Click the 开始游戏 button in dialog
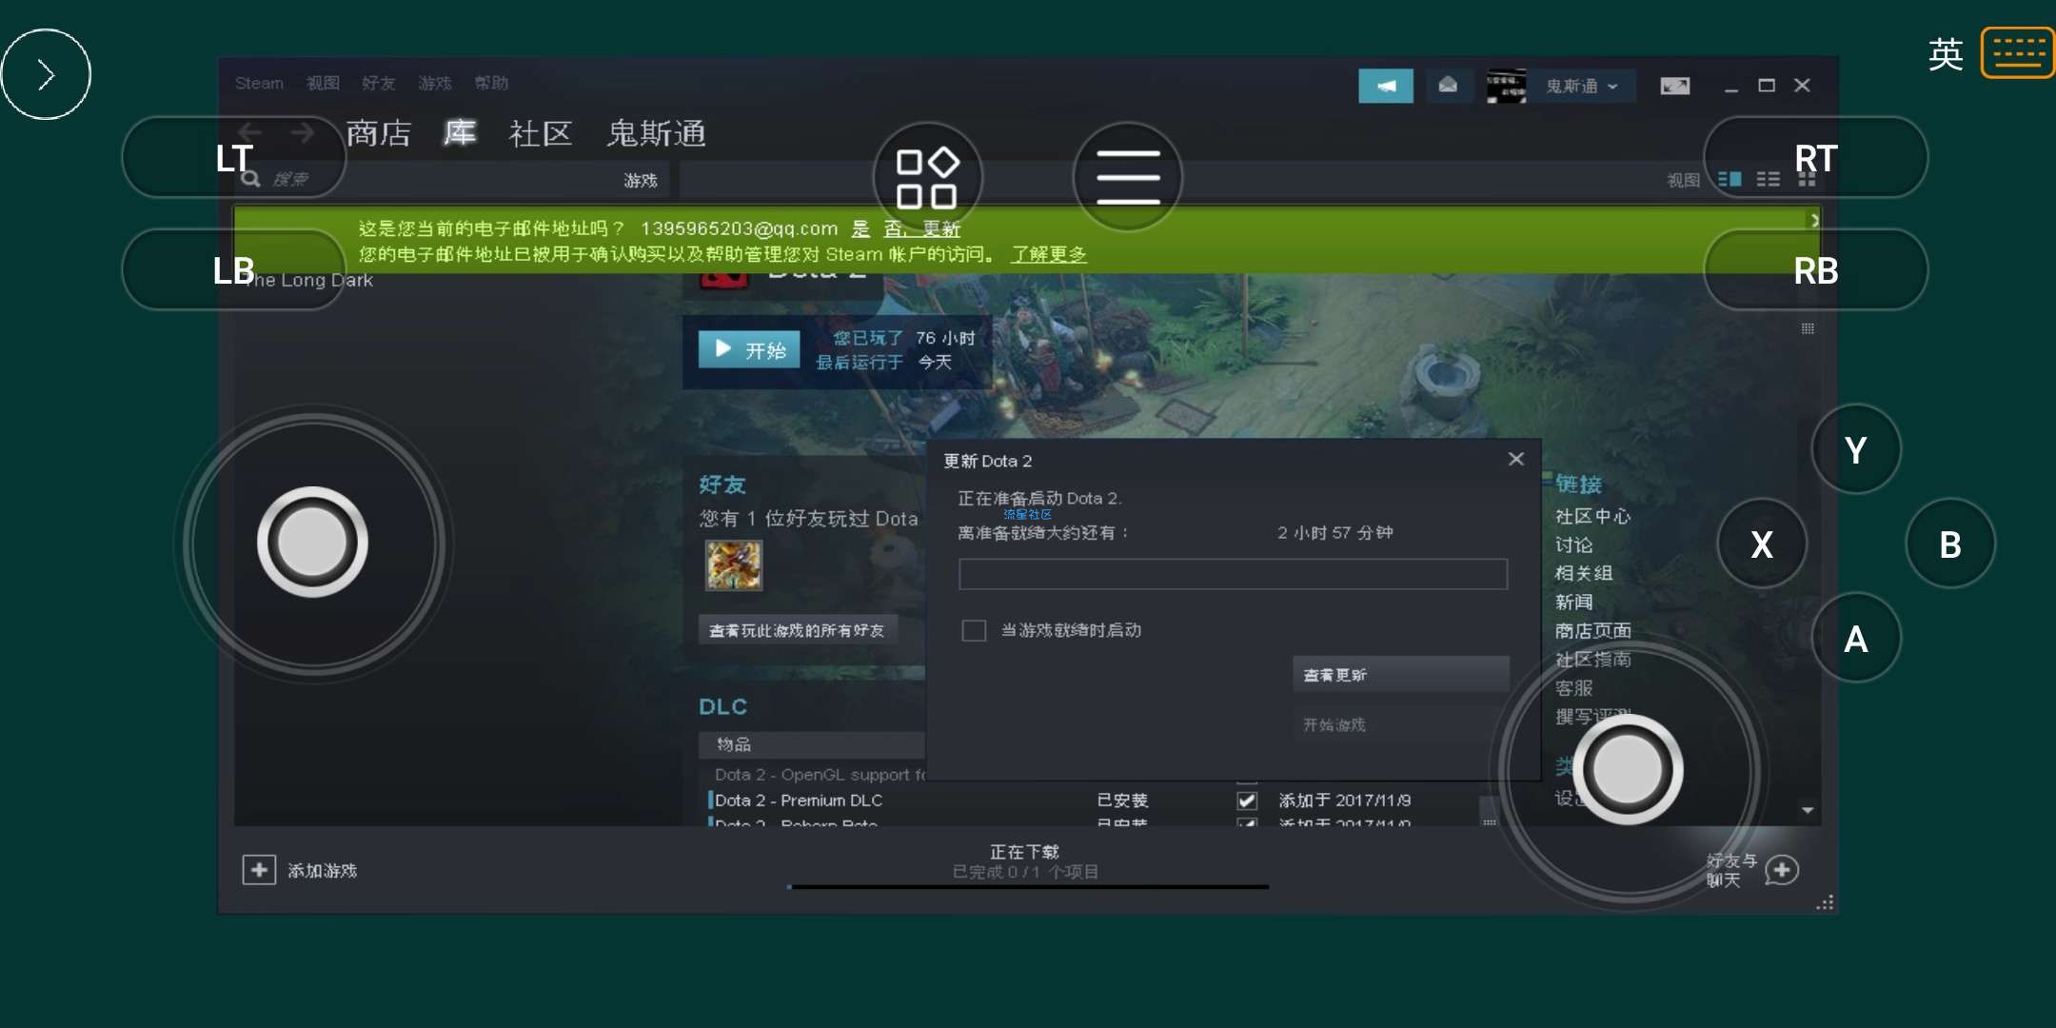The height and width of the screenshot is (1028, 2056). (x=1400, y=725)
